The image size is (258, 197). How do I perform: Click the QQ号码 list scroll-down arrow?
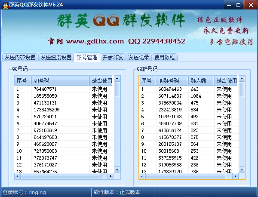tap(117, 170)
